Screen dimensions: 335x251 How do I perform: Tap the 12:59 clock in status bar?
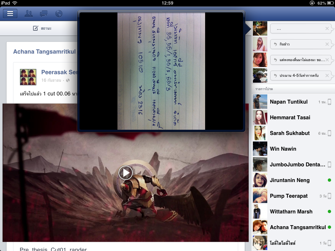pos(167,3)
